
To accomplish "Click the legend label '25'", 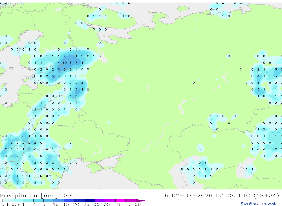I will click(86, 204).
